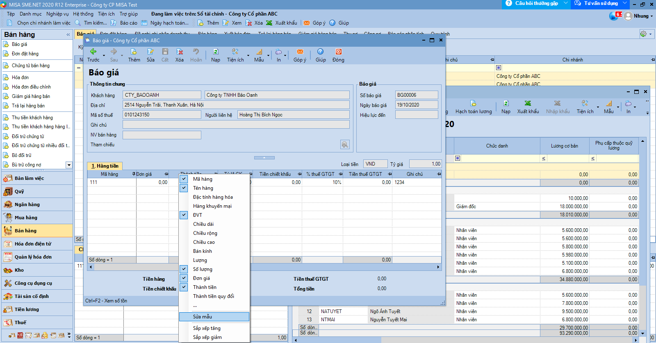The height and width of the screenshot is (343, 656).
Task: Open Hóa đơn điện tử module
Action: coord(37,244)
